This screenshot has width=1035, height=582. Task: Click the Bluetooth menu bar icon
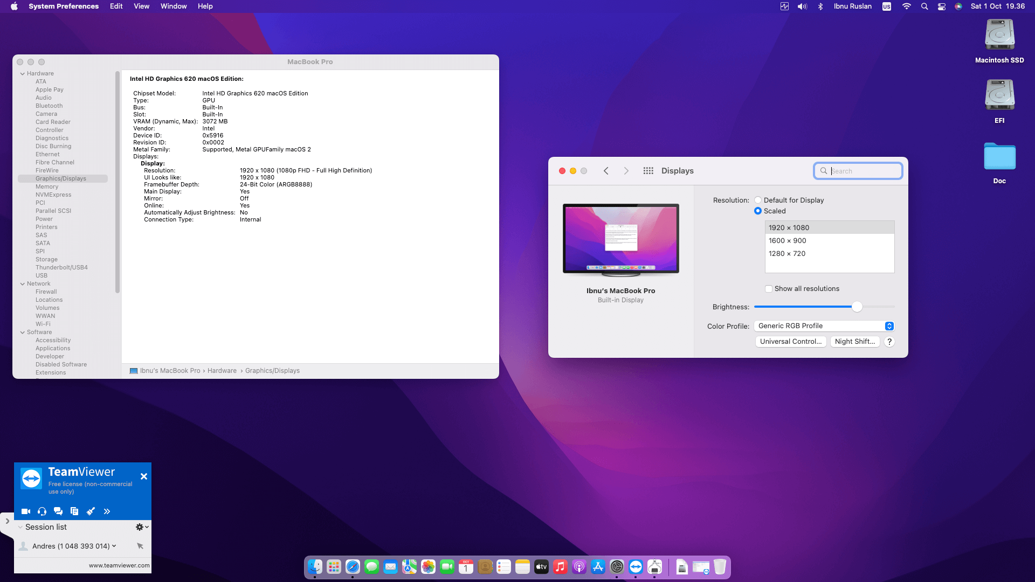[820, 6]
